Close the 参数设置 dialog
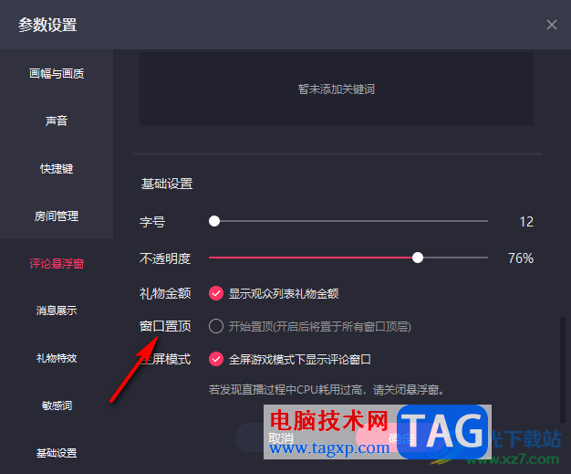This screenshot has height=474, width=571. pyautogui.click(x=552, y=25)
